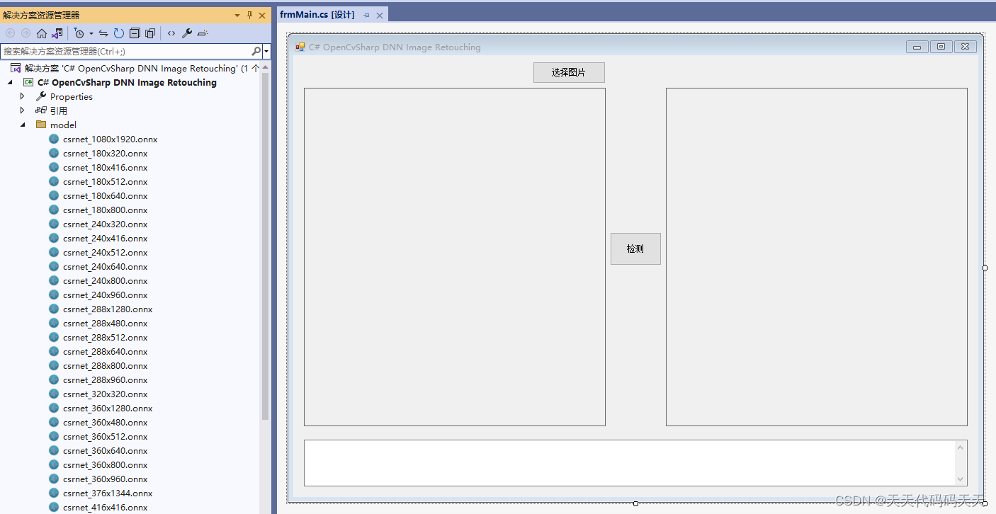Pin the frmMain.cs [设计] tab
Viewport: 996px width, 514px height.
(x=367, y=16)
